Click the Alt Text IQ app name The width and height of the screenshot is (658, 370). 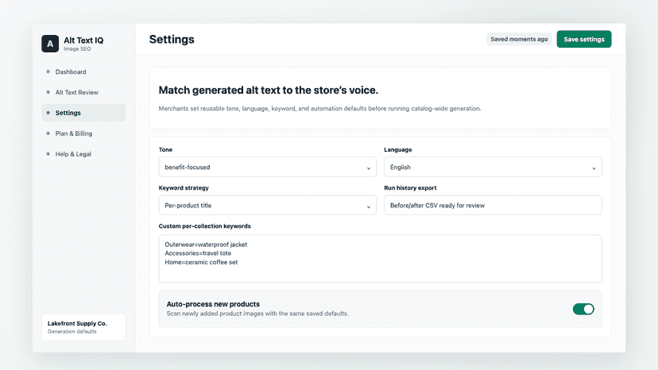tap(83, 40)
